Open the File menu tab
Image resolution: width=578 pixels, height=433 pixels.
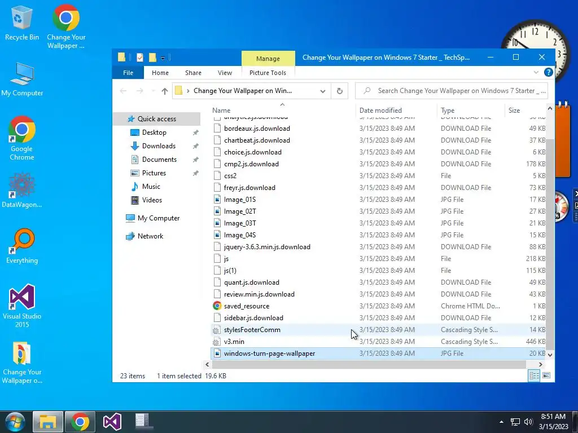click(x=128, y=73)
